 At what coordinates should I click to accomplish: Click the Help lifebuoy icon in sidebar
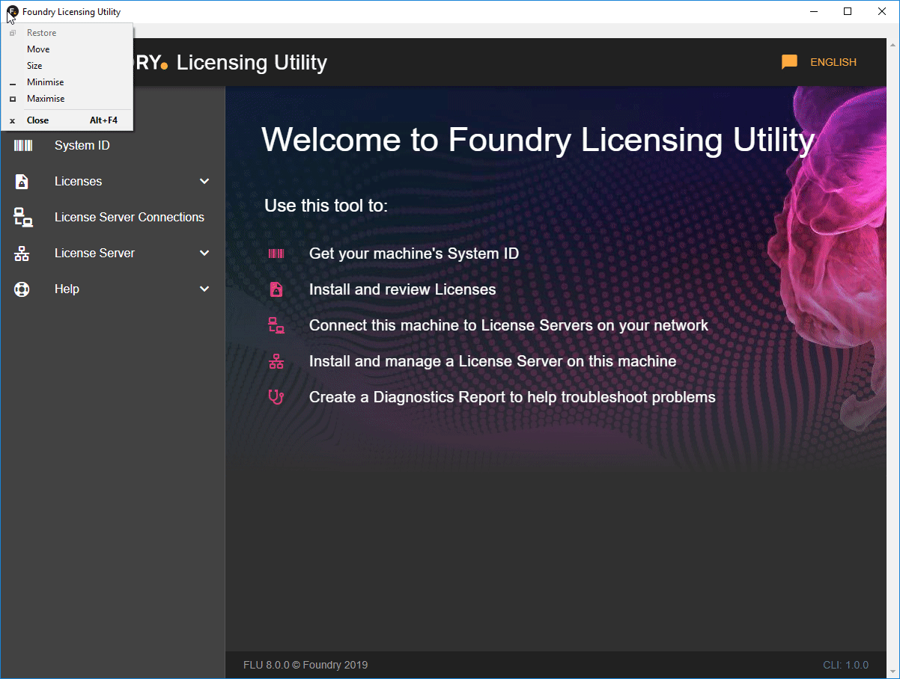22,289
